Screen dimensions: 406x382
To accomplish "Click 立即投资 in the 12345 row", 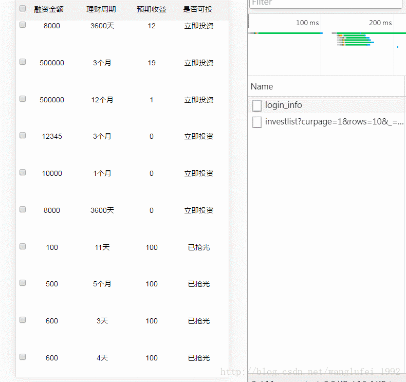I will tap(198, 136).
